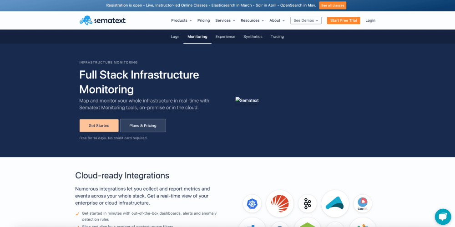Expand the Products dropdown menu
Image resolution: width=455 pixels, height=227 pixels.
181,20
